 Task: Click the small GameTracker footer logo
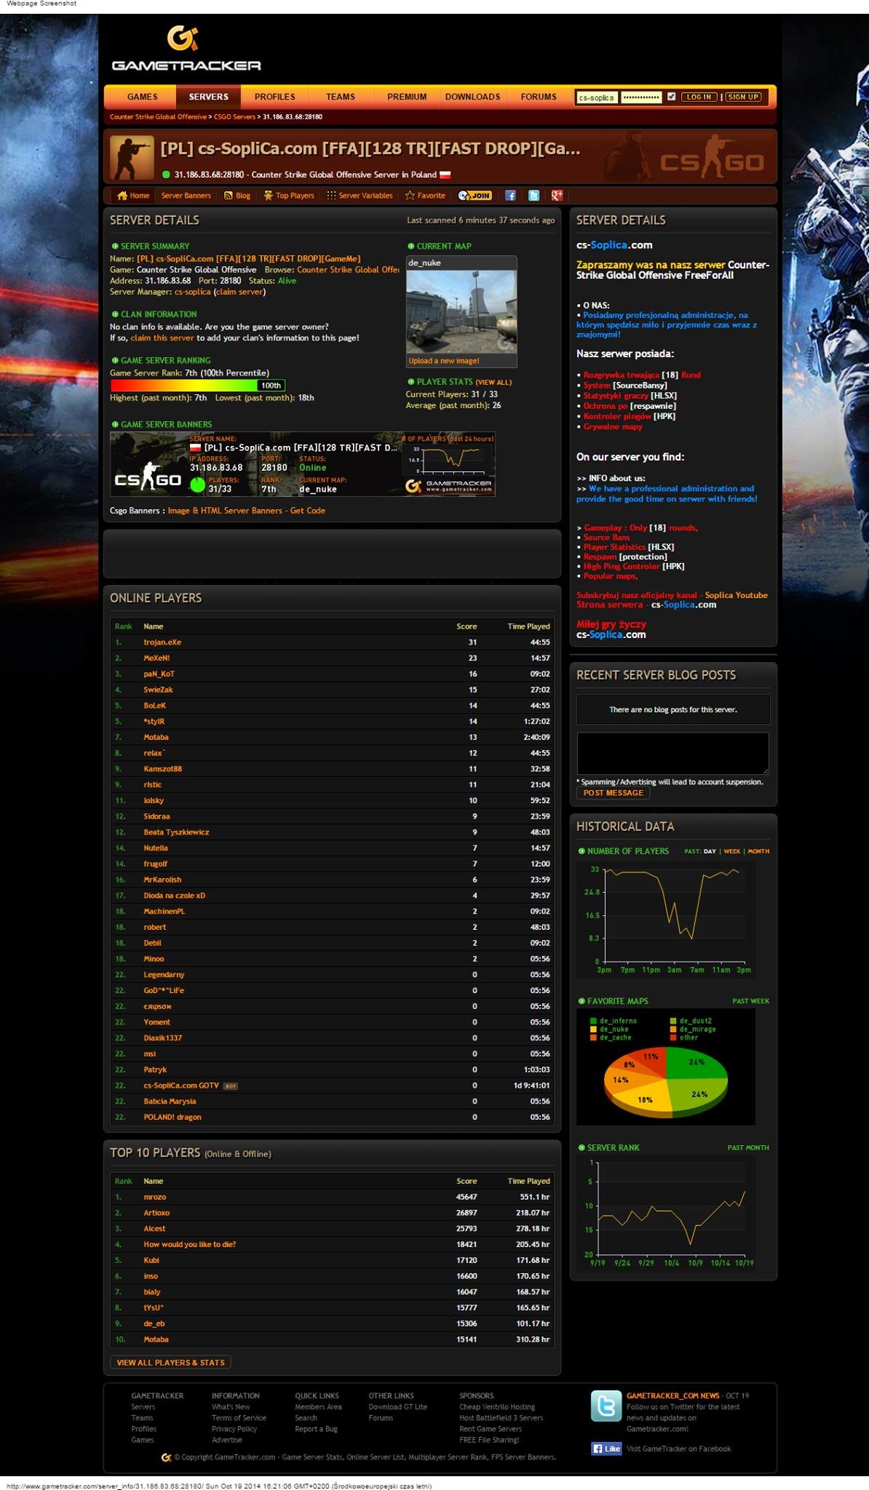tap(166, 1457)
